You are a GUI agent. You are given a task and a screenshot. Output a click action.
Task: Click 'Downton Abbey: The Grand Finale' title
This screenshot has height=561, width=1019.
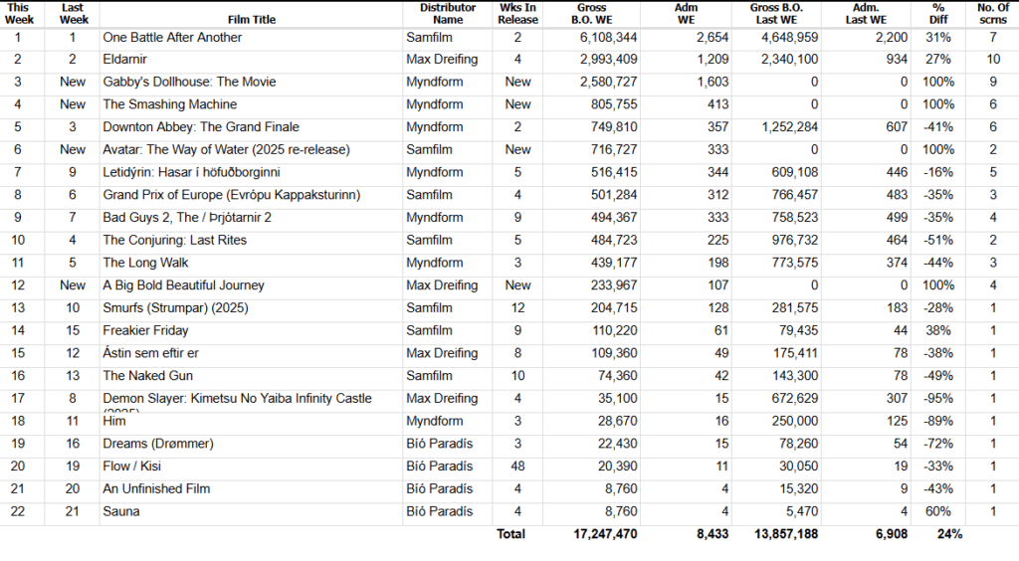coord(201,127)
